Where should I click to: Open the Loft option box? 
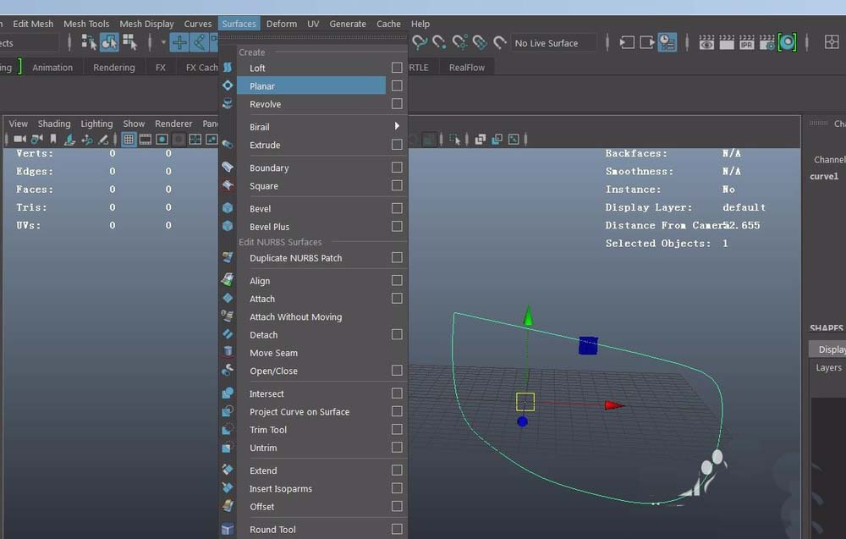[397, 68]
